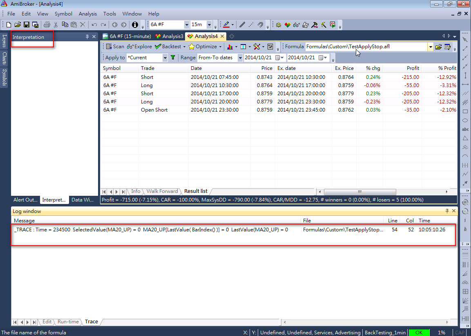Viewport: 471px width, 336px height.
Task: Expand the Optimize dropdown arrow
Action: [x=220, y=47]
